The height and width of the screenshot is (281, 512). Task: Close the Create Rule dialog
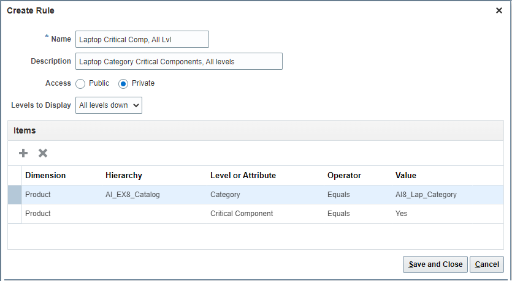[499, 10]
